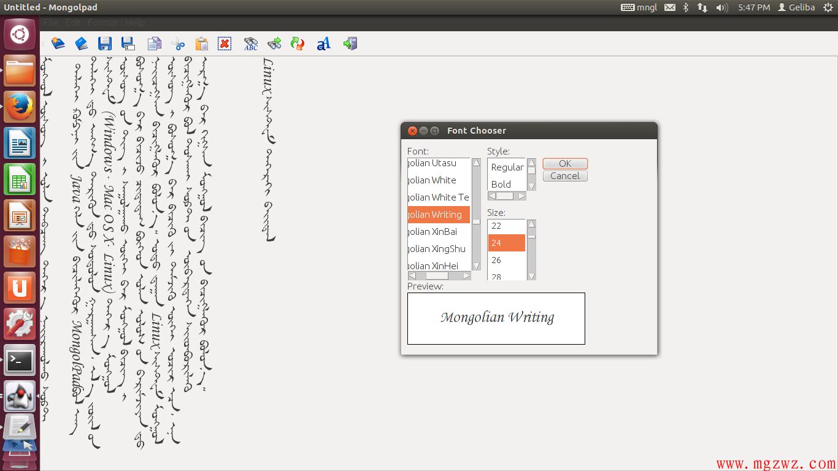The image size is (838, 471).
Task: Open the Files folder dock icon
Action: [x=20, y=71]
